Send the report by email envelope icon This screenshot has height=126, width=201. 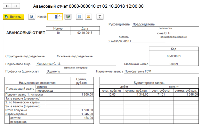pos(88,17)
